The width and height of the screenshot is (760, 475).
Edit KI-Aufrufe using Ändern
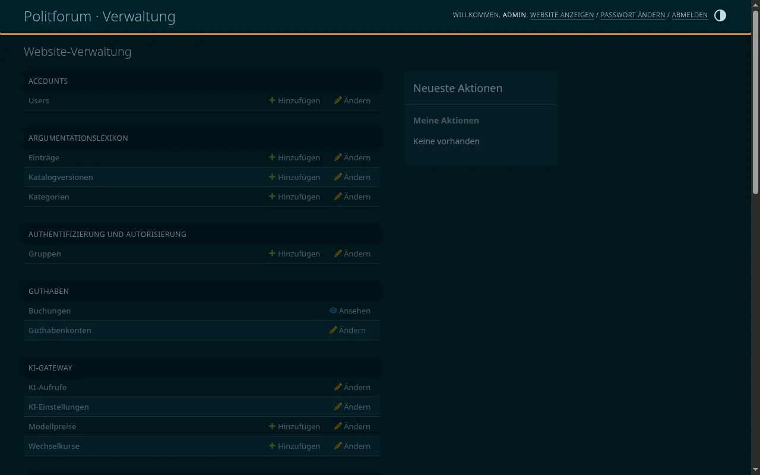pos(352,387)
